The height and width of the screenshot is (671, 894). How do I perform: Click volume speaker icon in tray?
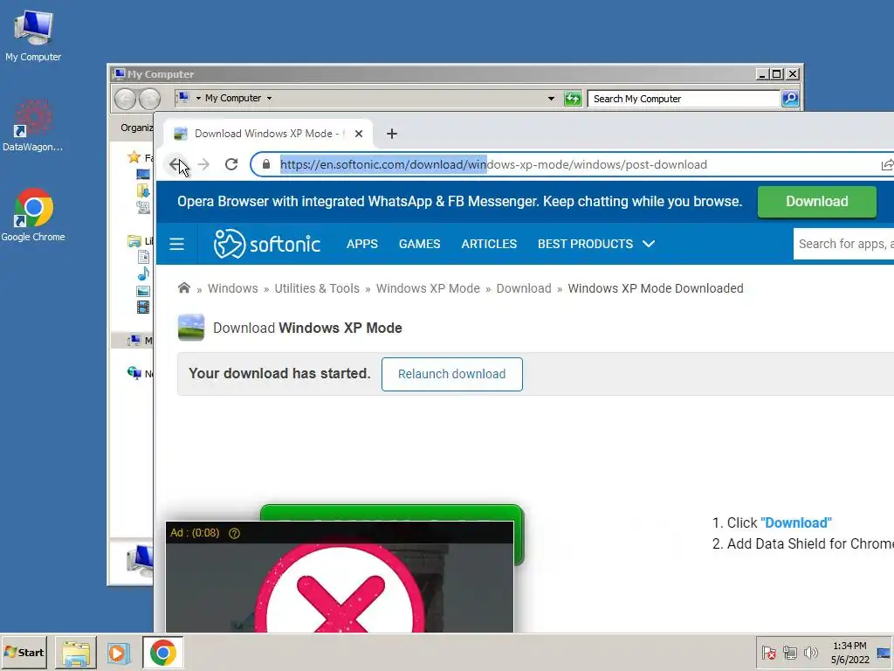pos(810,653)
